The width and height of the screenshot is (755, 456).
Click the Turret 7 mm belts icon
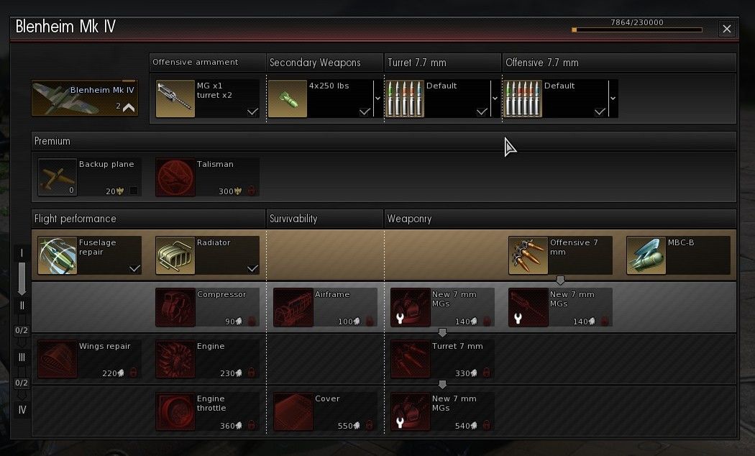click(411, 359)
